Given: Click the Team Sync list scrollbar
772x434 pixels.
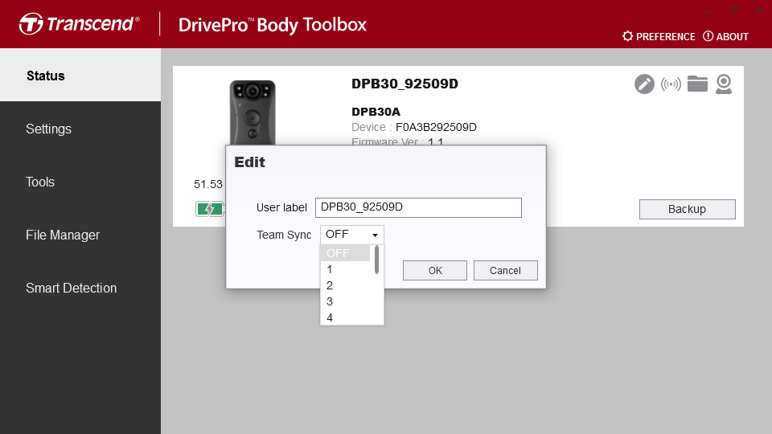Looking at the screenshot, I should tap(376, 260).
